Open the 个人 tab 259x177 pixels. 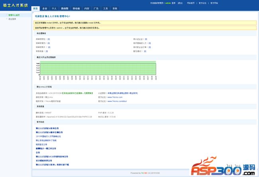point(54,8)
